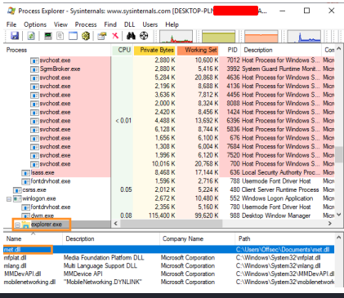Sort DLLs by the Name column header

click(x=33, y=239)
